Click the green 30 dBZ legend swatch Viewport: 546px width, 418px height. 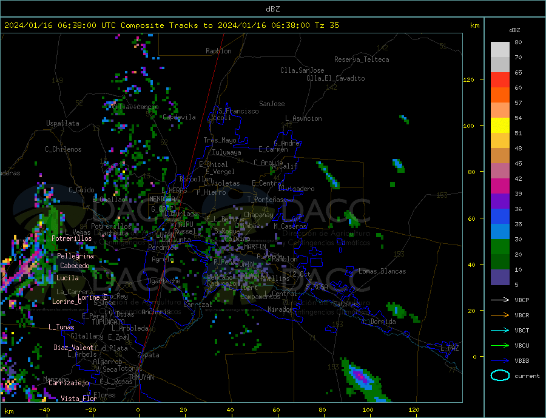point(500,247)
